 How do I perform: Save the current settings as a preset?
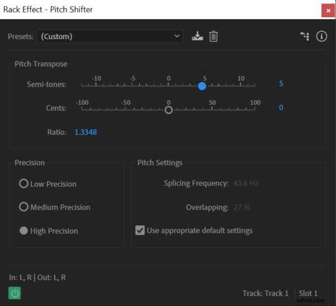[197, 36]
